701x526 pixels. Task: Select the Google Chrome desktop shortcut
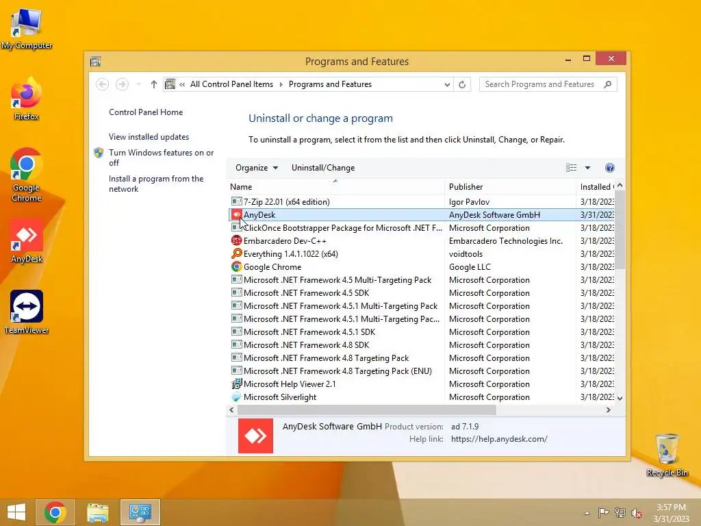(x=27, y=175)
